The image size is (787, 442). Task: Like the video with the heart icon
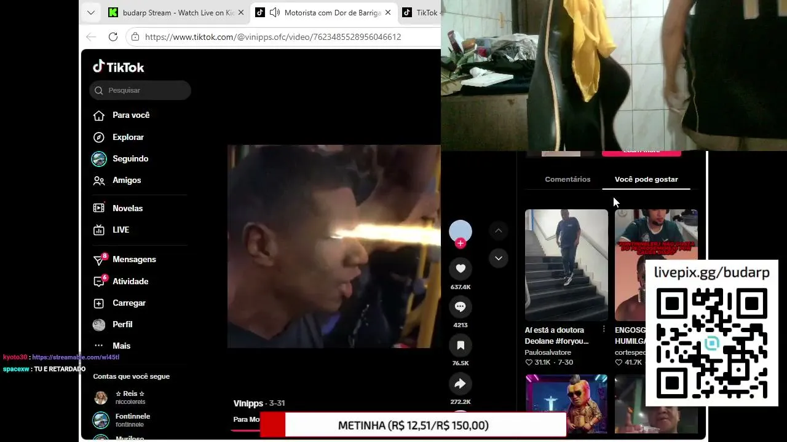(x=461, y=268)
